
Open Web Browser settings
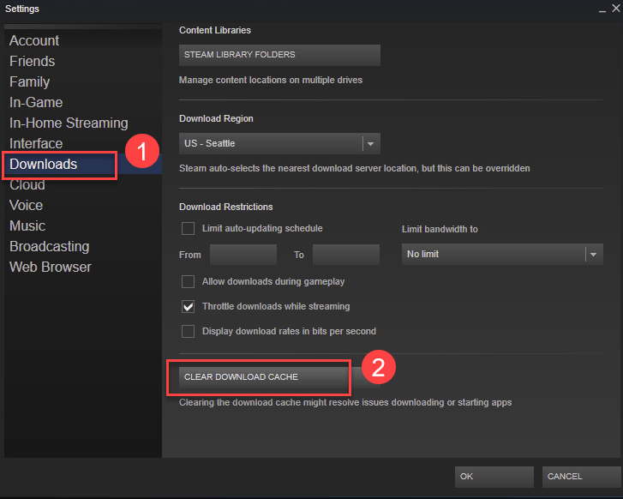coord(51,268)
